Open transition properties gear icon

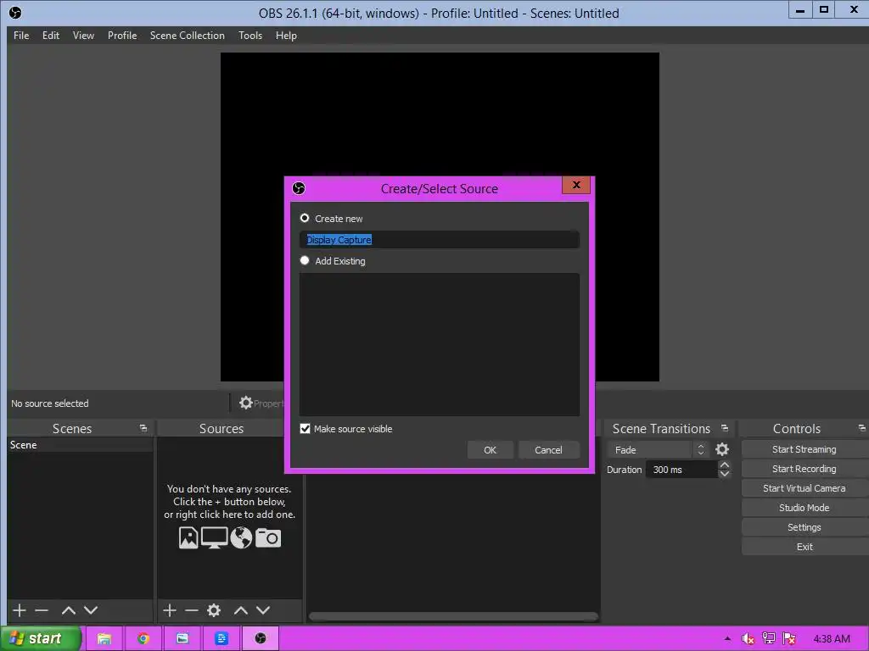click(x=722, y=449)
